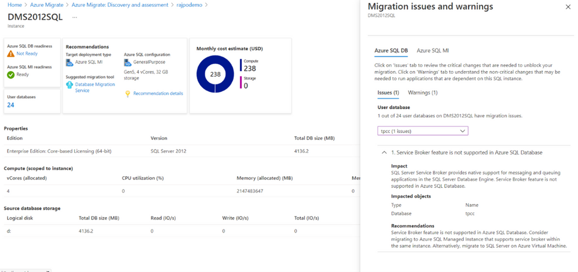The height and width of the screenshot is (272, 578).
Task: Click the Logical disk column header
Action: click(20, 218)
